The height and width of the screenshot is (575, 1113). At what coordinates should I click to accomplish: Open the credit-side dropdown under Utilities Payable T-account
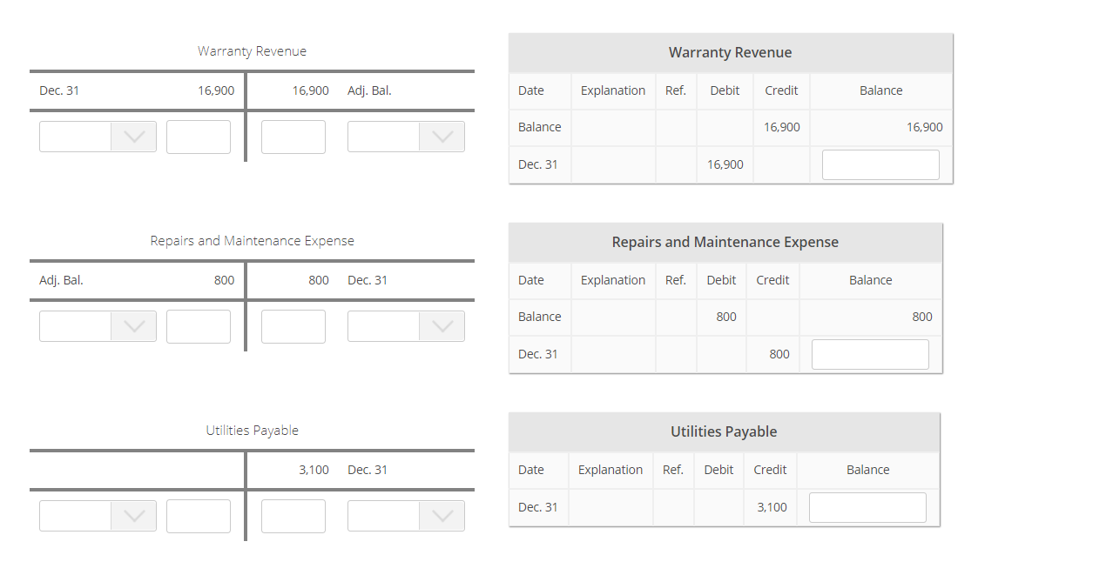(406, 516)
